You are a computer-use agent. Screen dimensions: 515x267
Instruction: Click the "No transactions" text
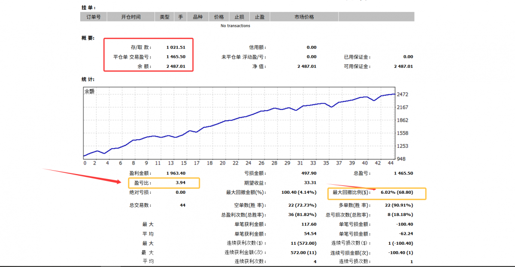pos(235,26)
